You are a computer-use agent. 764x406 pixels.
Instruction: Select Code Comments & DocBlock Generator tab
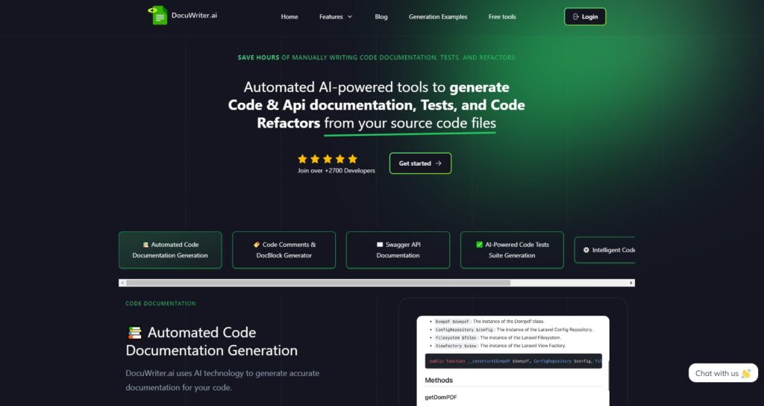284,250
